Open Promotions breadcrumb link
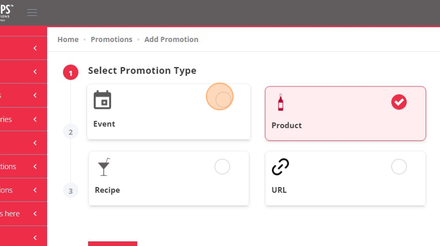Viewport: 440px width, 246px height. coord(112,39)
